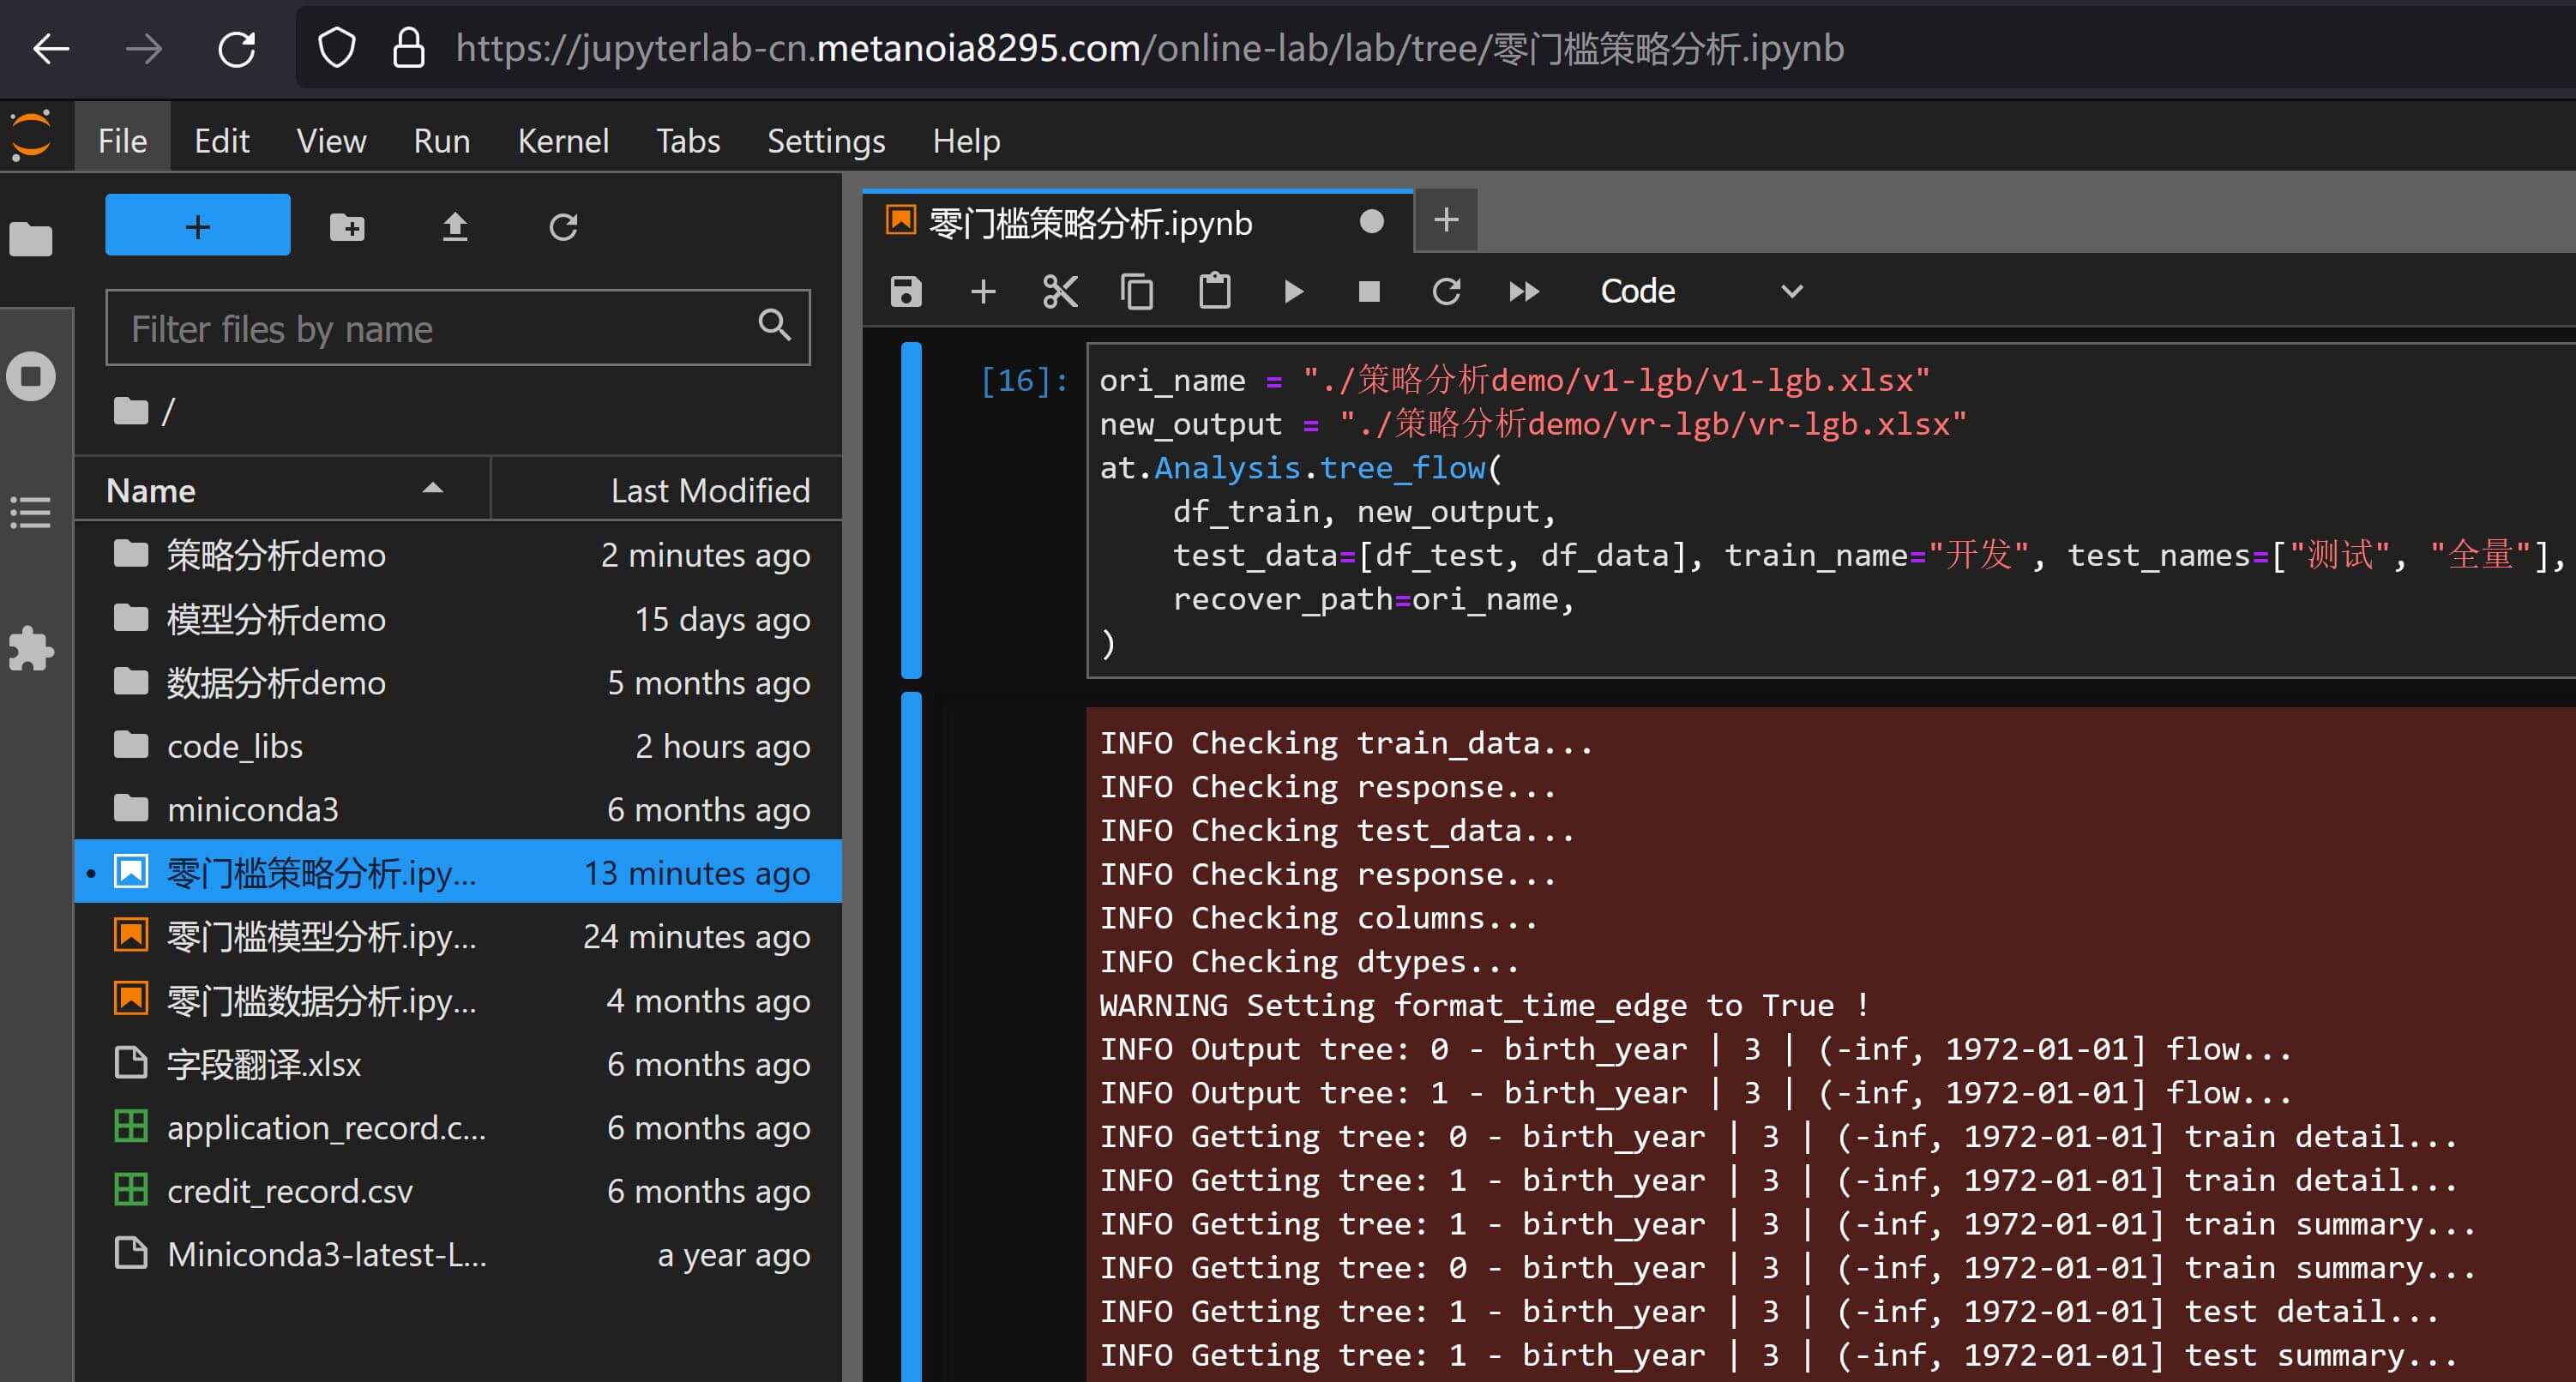The width and height of the screenshot is (2576, 1382).
Task: Cut the selected cell with the scissors icon
Action: pyautogui.click(x=1060, y=291)
